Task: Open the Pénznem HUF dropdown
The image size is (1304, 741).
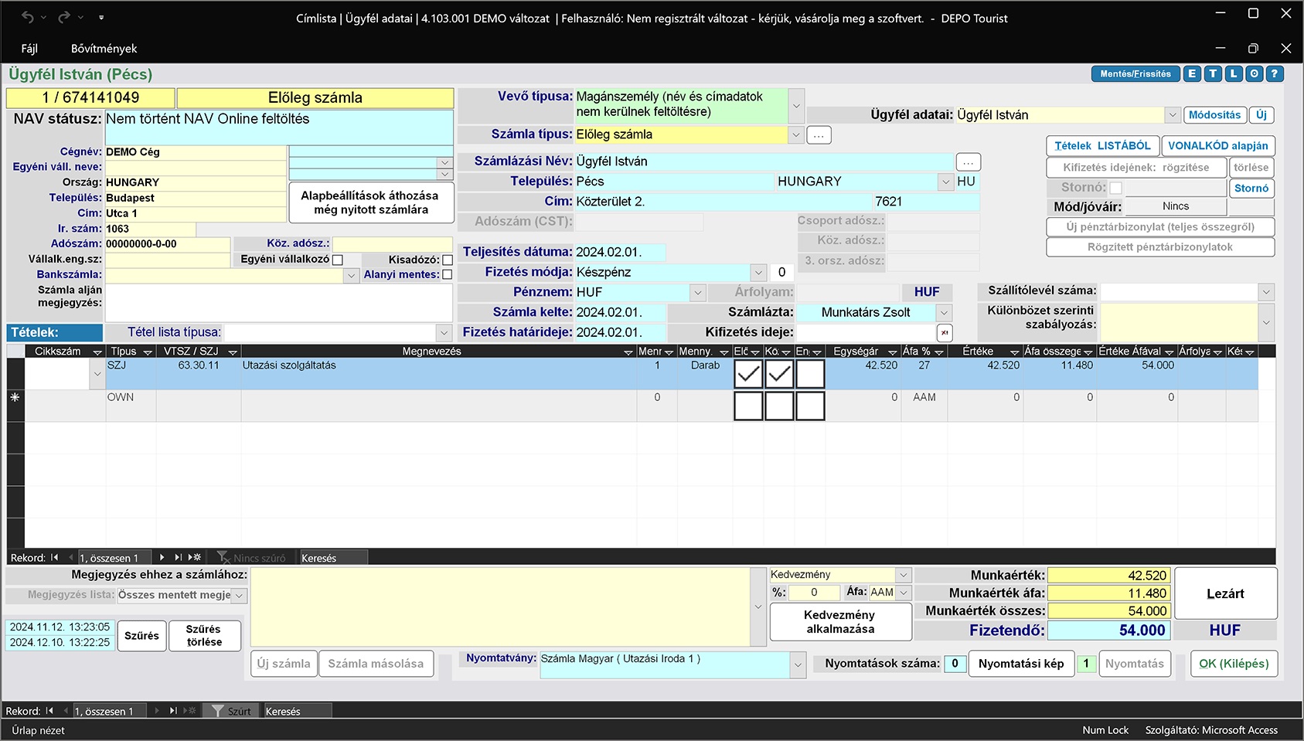Action: (x=697, y=293)
